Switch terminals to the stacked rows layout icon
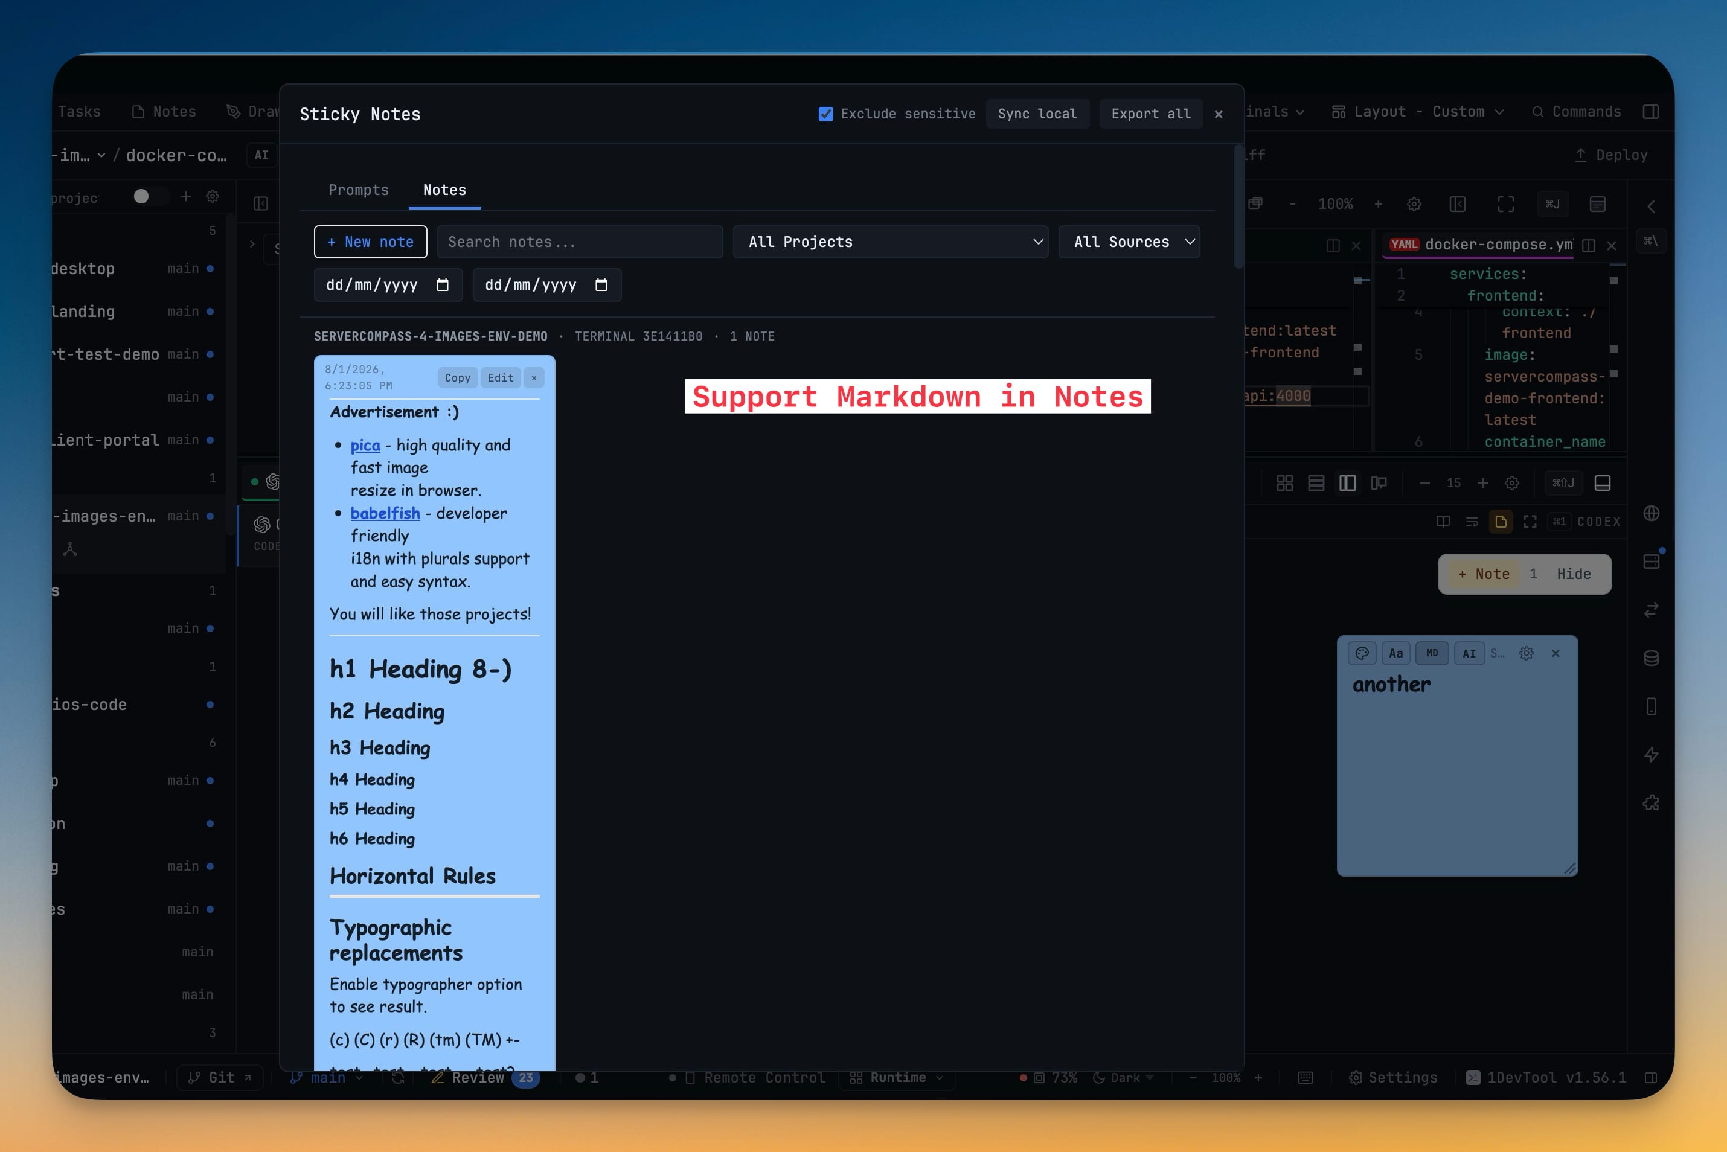1727x1152 pixels. coord(1316,484)
